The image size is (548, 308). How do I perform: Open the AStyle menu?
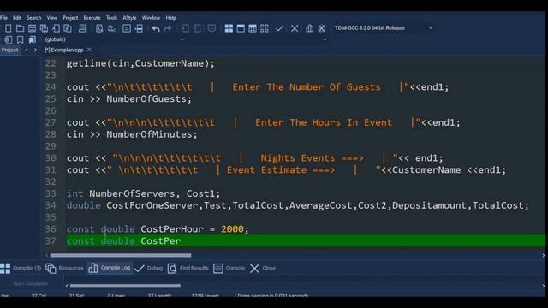pyautogui.click(x=129, y=18)
